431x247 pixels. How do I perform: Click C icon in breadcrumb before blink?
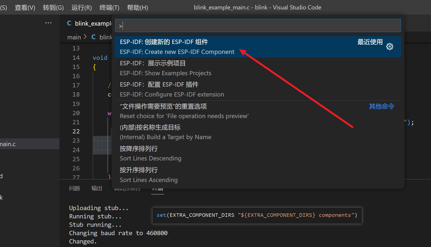pos(94,37)
